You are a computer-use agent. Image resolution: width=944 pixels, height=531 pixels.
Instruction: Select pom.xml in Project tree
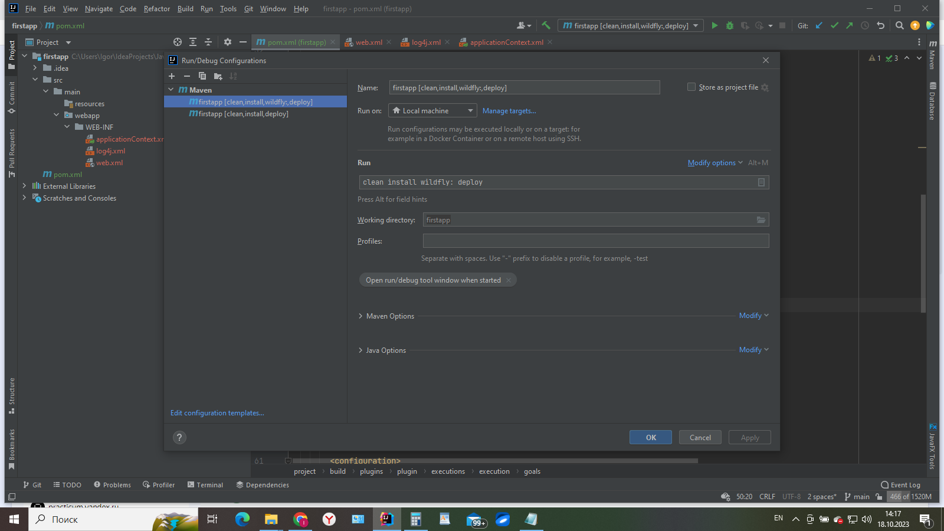click(x=63, y=175)
